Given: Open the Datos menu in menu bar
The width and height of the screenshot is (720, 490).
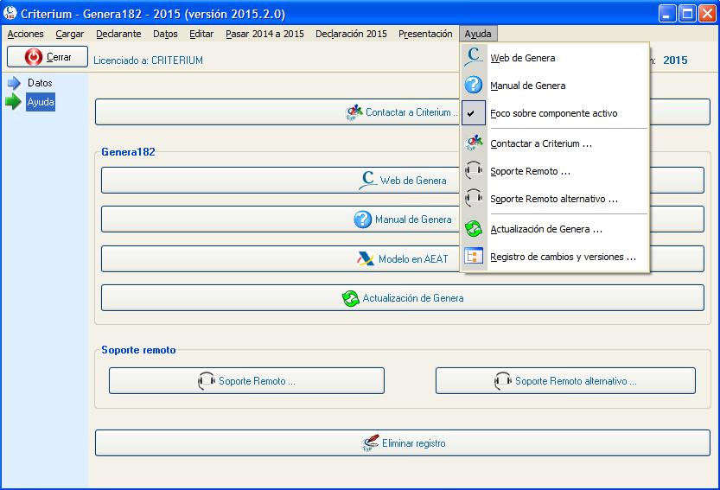Looking at the screenshot, I should click(x=165, y=34).
